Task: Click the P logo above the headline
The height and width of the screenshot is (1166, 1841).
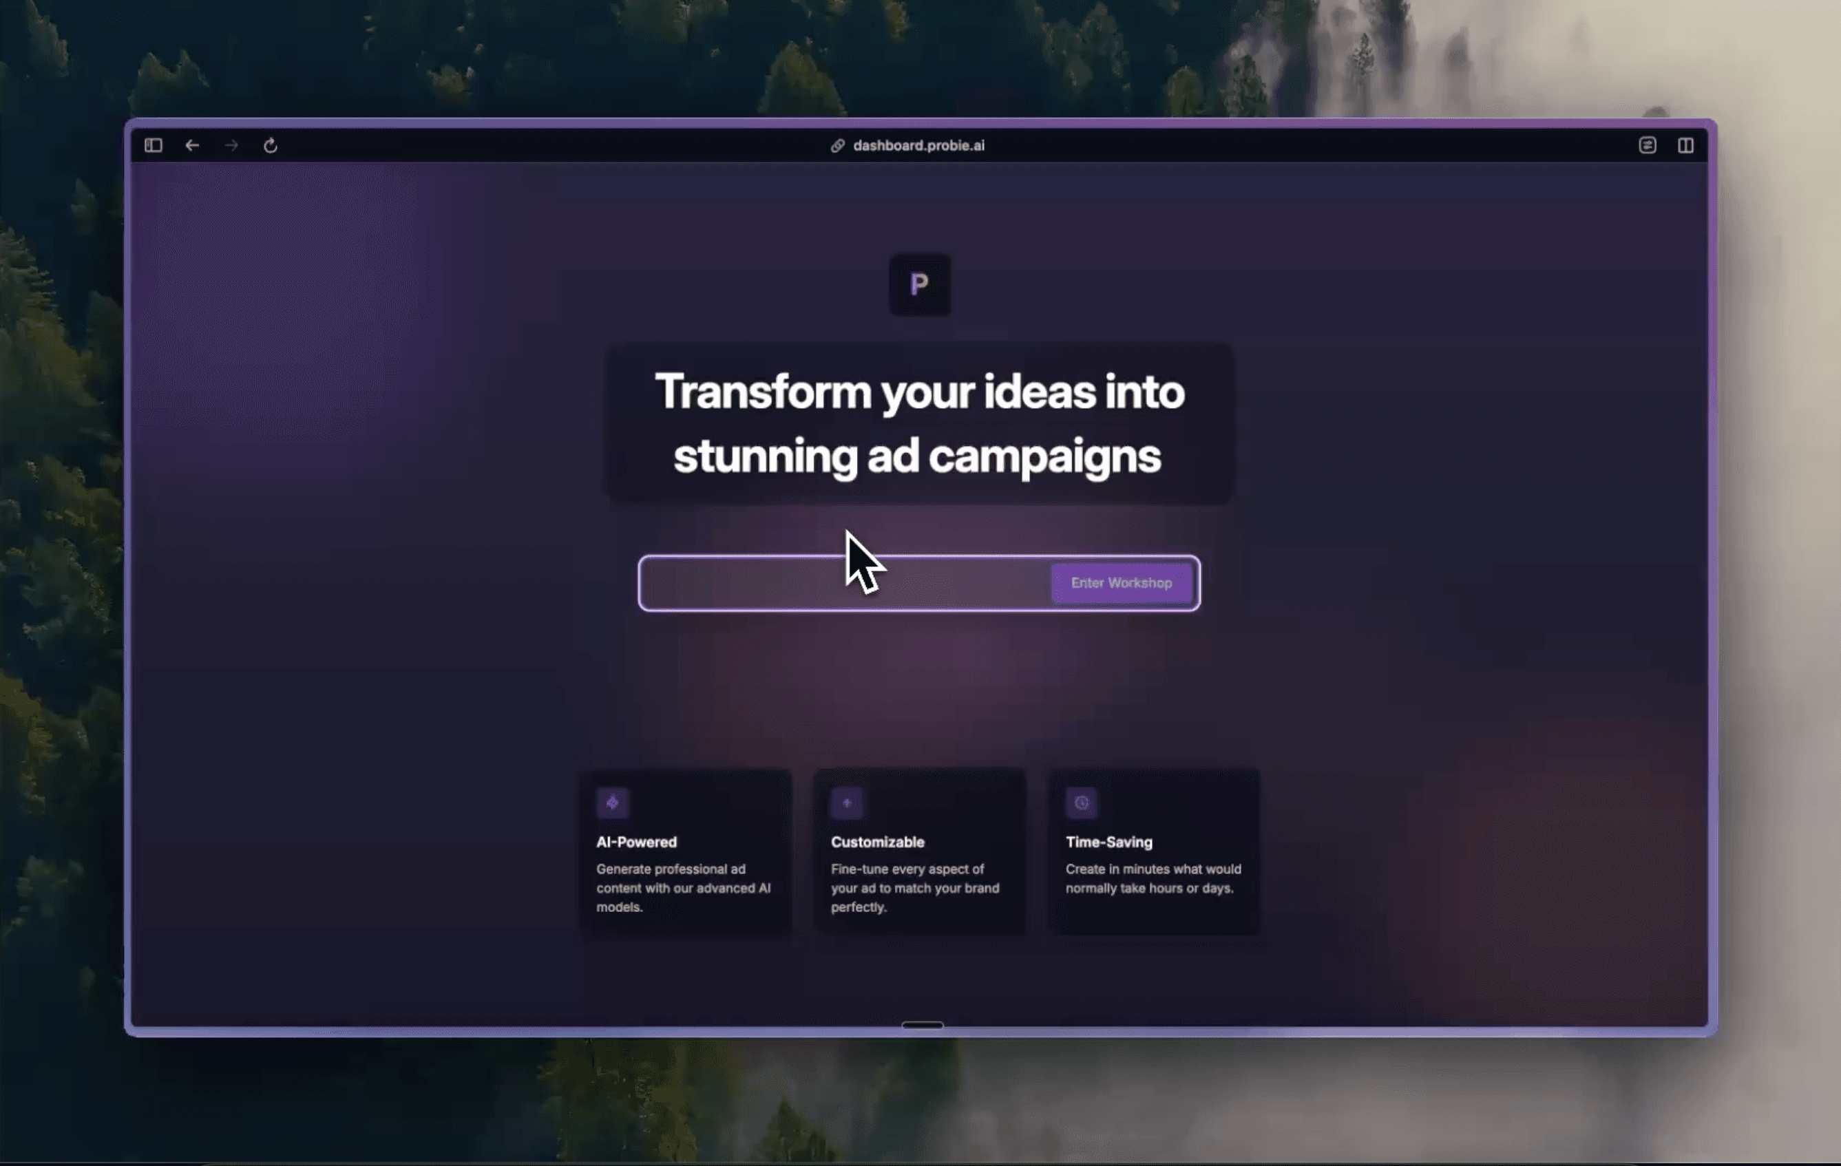Action: point(920,284)
